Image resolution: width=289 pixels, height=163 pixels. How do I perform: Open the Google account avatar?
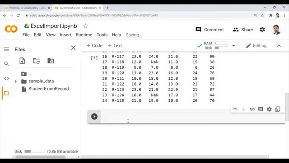click(x=276, y=29)
